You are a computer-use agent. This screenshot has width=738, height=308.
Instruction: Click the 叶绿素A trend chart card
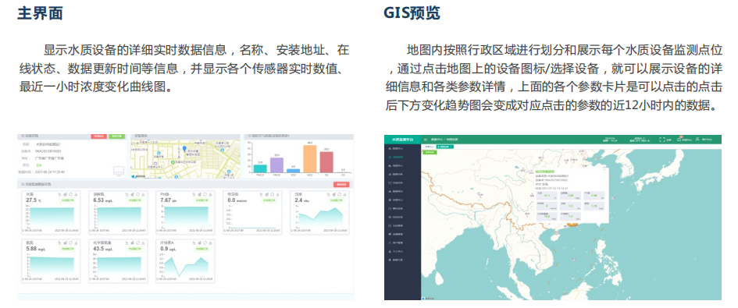point(185,261)
